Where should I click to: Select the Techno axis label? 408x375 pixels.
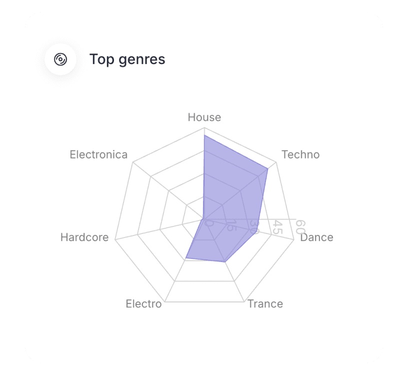[x=300, y=154]
